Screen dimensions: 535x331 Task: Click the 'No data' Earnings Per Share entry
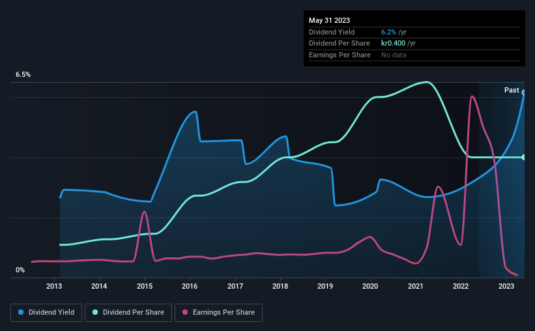pos(394,55)
